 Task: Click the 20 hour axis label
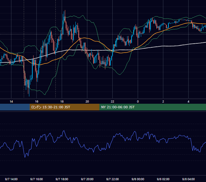pos(87,102)
